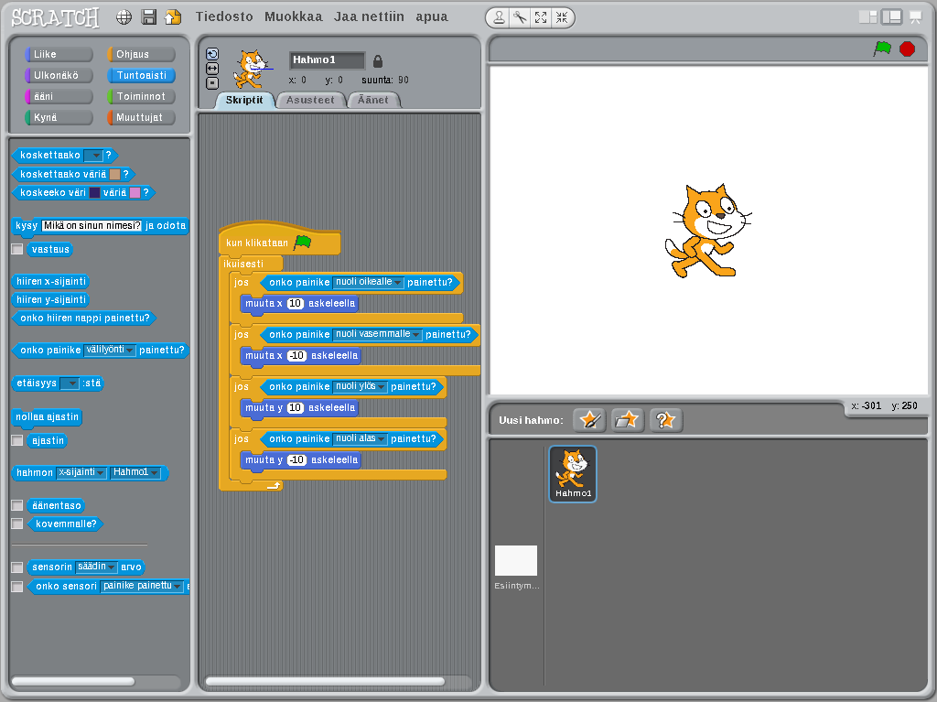Stop all scripts with red stop sign
This screenshot has height=702, width=937.
(x=907, y=49)
